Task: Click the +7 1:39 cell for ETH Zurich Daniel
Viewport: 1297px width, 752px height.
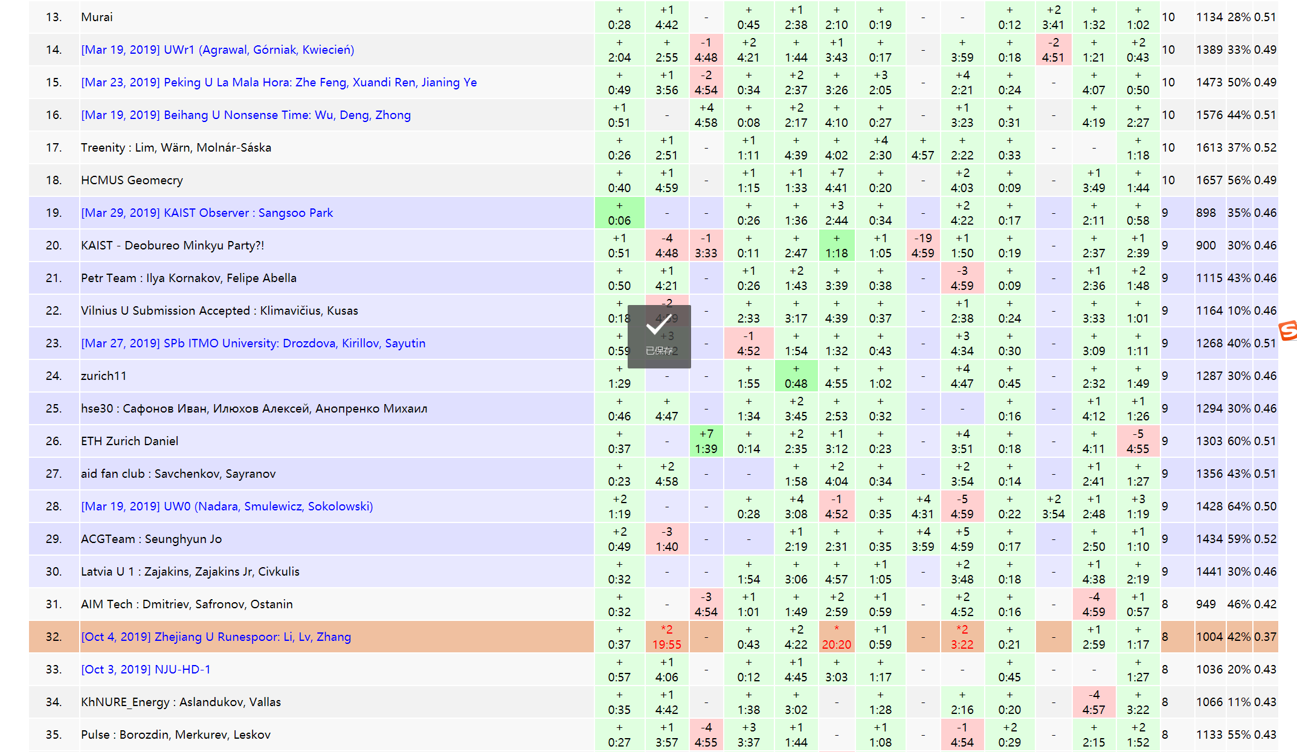Action: 706,442
